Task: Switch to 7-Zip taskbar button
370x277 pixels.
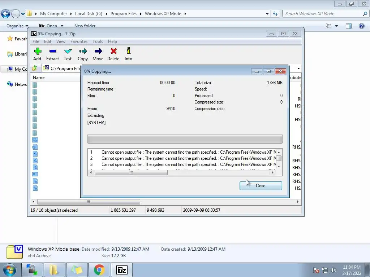Action: [x=122, y=270]
